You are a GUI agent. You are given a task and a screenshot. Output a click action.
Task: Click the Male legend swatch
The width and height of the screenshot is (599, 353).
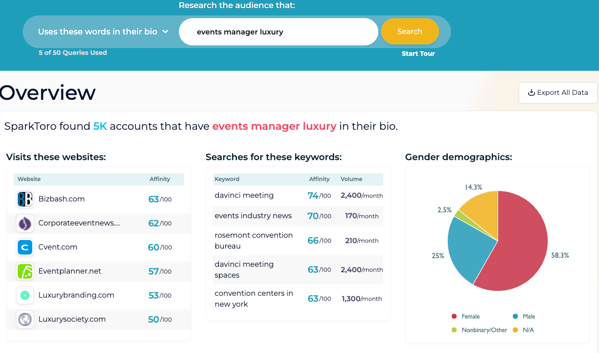(515, 317)
